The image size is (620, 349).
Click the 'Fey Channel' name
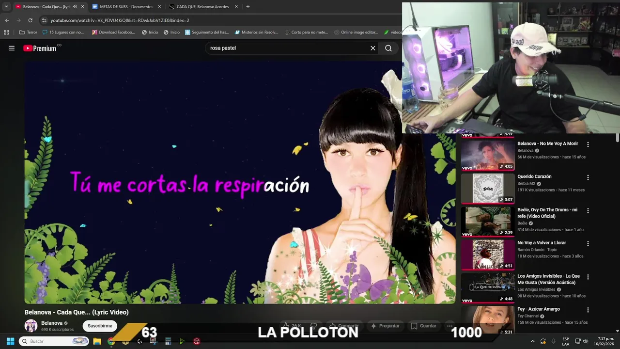pyautogui.click(x=528, y=316)
